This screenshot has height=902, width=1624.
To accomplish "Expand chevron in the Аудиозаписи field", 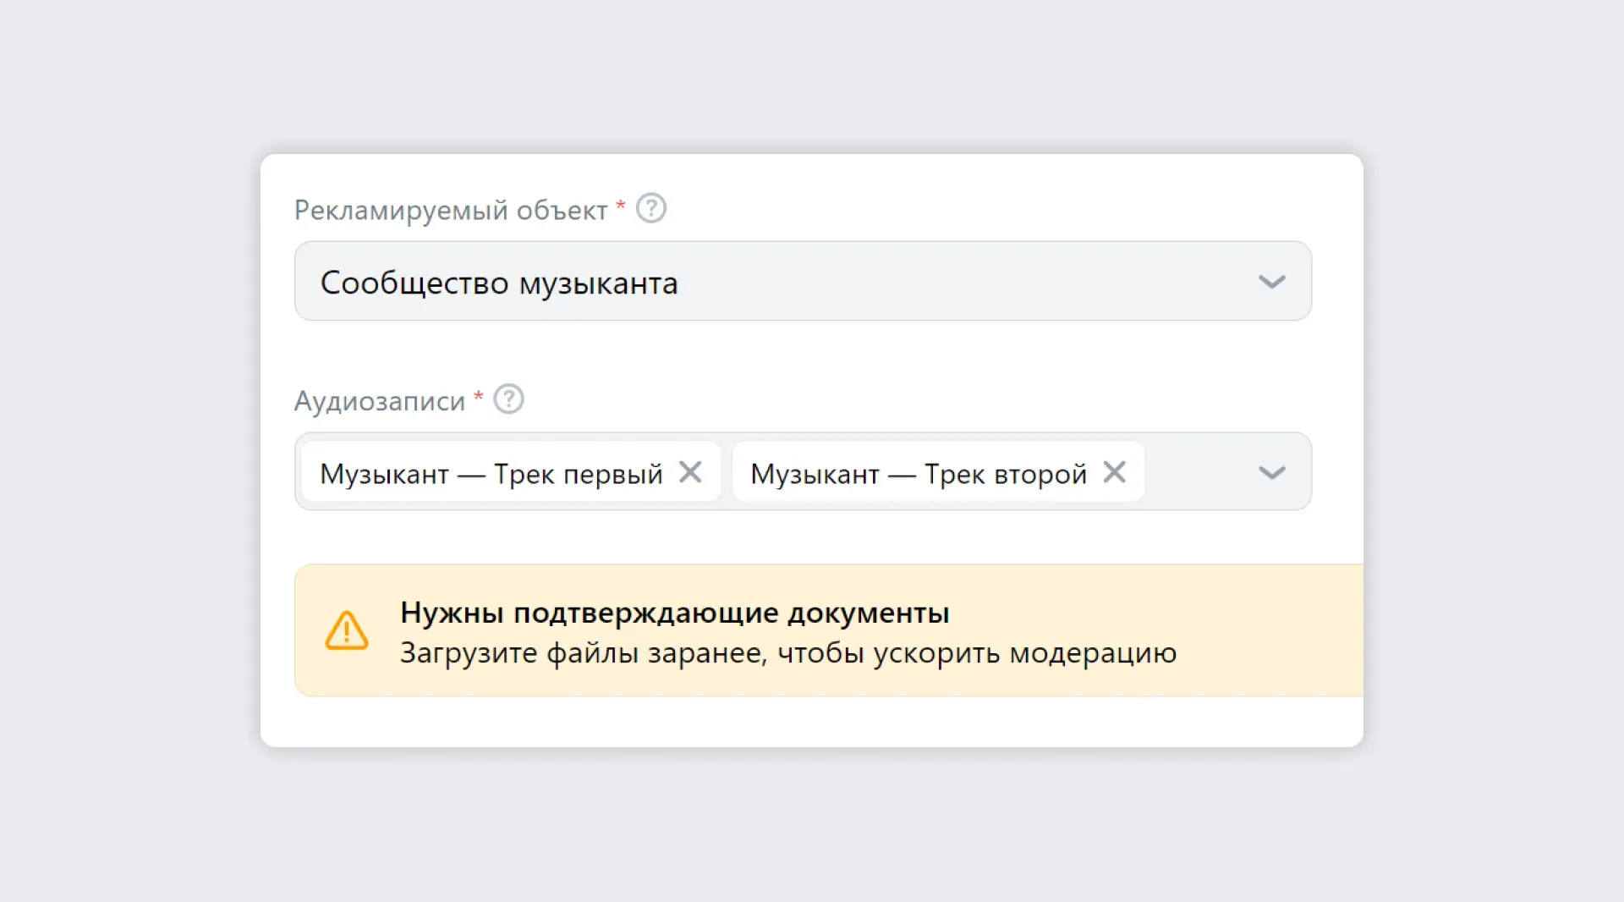I will point(1271,472).
